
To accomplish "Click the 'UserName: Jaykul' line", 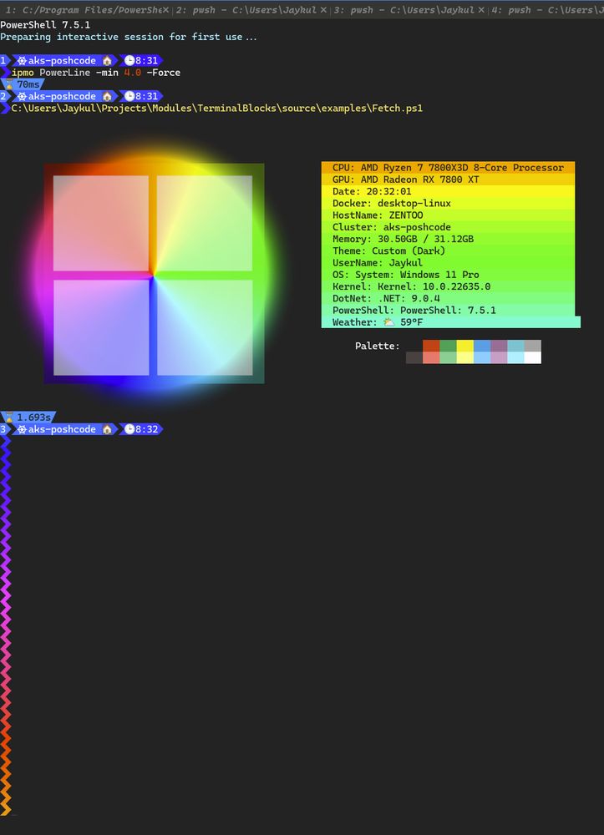I will coord(448,262).
